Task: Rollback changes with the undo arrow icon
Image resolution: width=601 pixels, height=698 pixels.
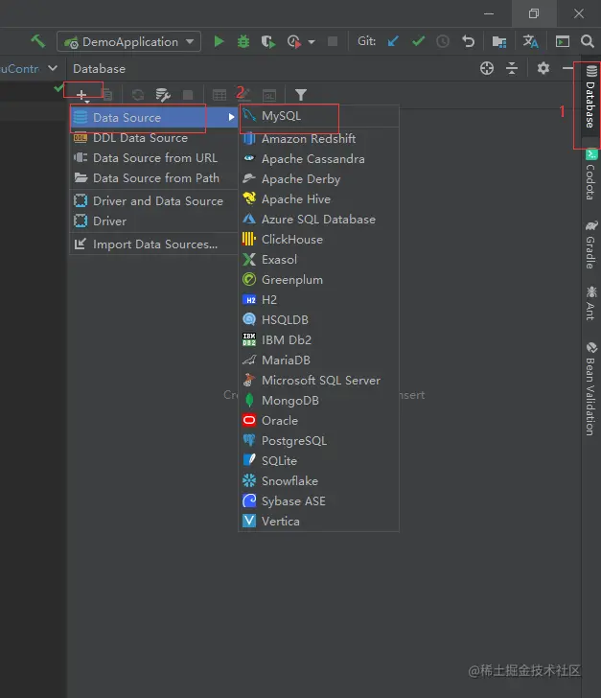Action: [468, 41]
